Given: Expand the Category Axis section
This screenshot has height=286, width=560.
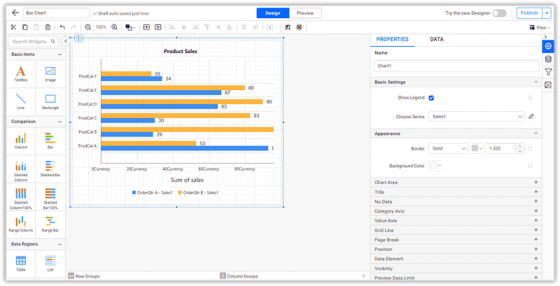Looking at the screenshot, I should click(456, 211).
